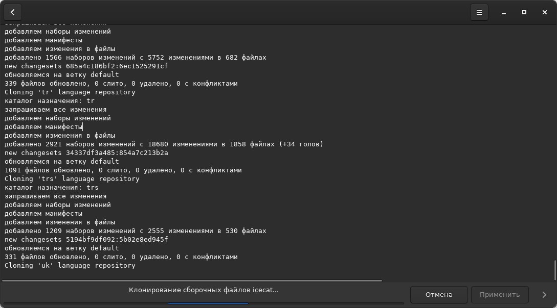Viewport: 557px width, 308px height.
Task: Click 'new changesets 685a4c186bf2:6ec1525291cf' line
Action: pyautogui.click(x=86, y=66)
